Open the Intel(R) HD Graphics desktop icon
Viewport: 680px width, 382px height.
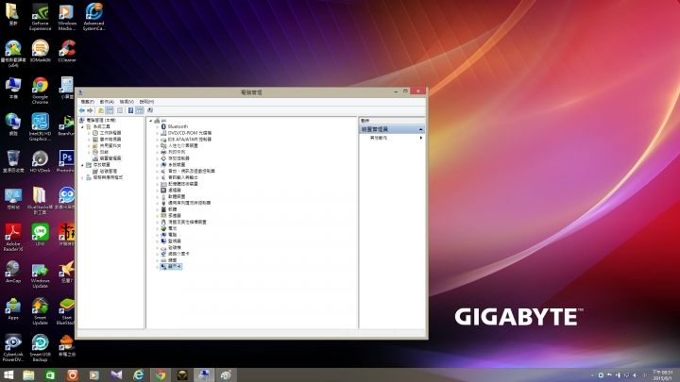coord(40,127)
